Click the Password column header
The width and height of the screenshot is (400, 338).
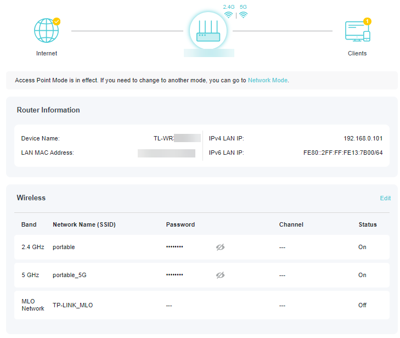pyautogui.click(x=181, y=225)
